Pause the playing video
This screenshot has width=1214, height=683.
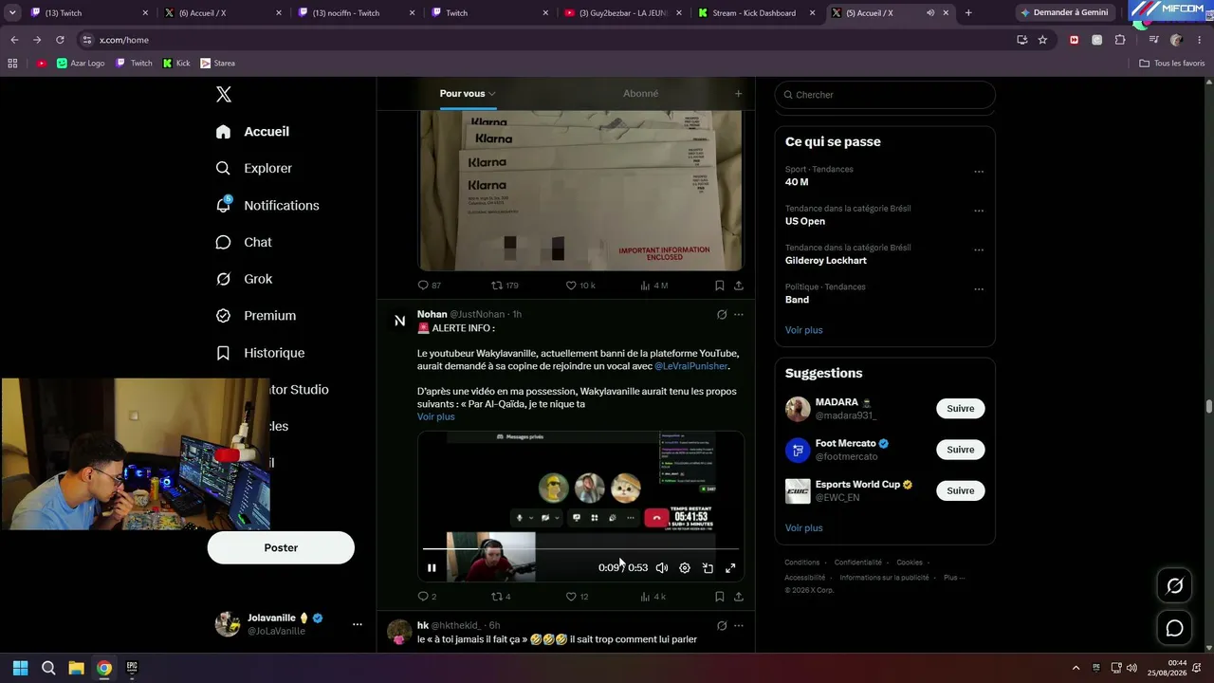pyautogui.click(x=432, y=568)
